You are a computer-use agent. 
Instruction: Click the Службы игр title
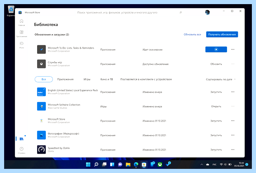tap(55, 62)
